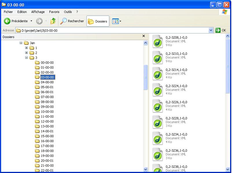Select folder 3 in the tree

point(33,58)
